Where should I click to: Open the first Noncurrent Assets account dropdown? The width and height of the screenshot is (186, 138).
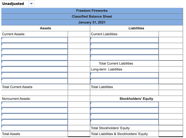35,104
